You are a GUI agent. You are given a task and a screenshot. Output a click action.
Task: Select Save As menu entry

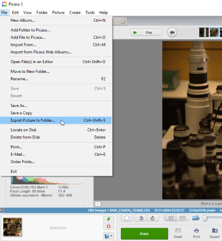pos(56,105)
